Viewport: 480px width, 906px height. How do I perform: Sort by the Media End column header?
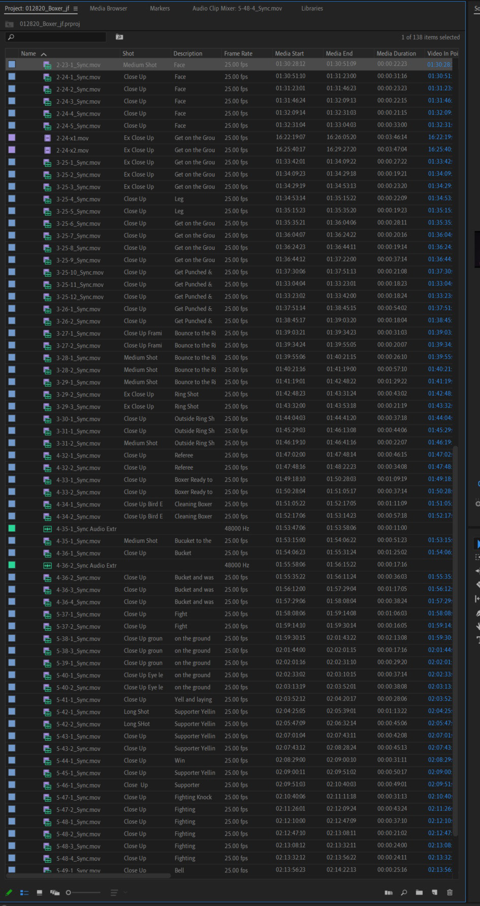[339, 53]
